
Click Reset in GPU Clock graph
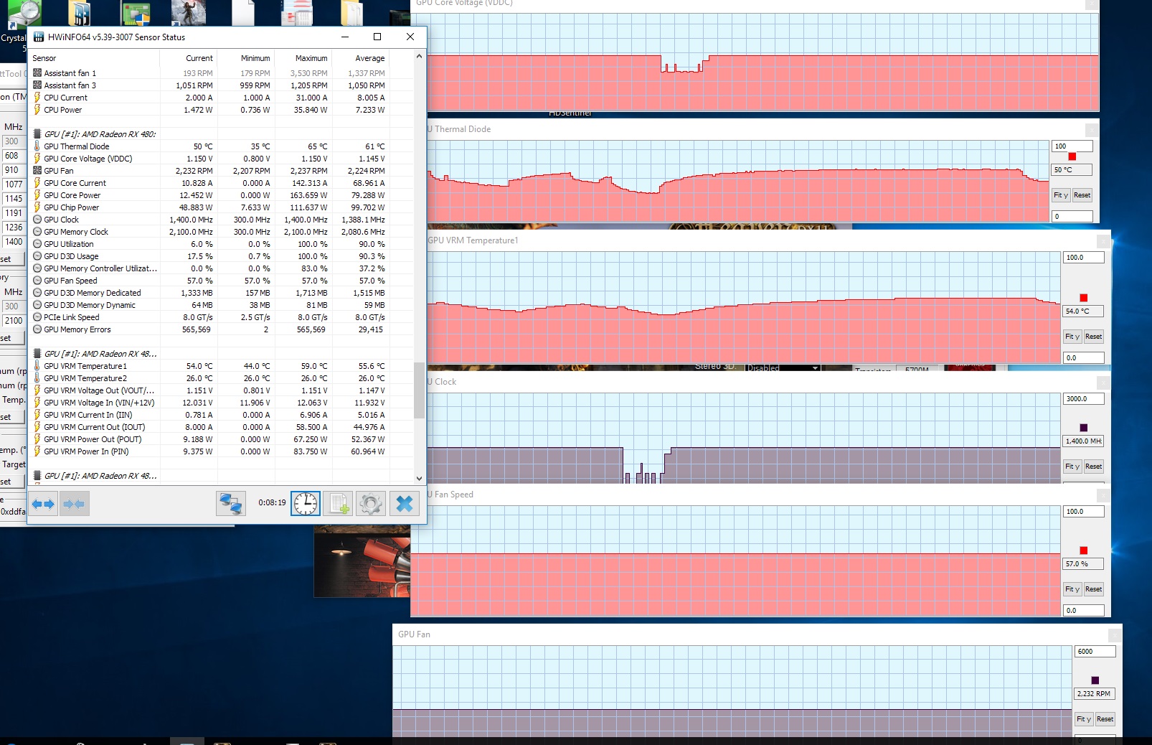click(1093, 467)
